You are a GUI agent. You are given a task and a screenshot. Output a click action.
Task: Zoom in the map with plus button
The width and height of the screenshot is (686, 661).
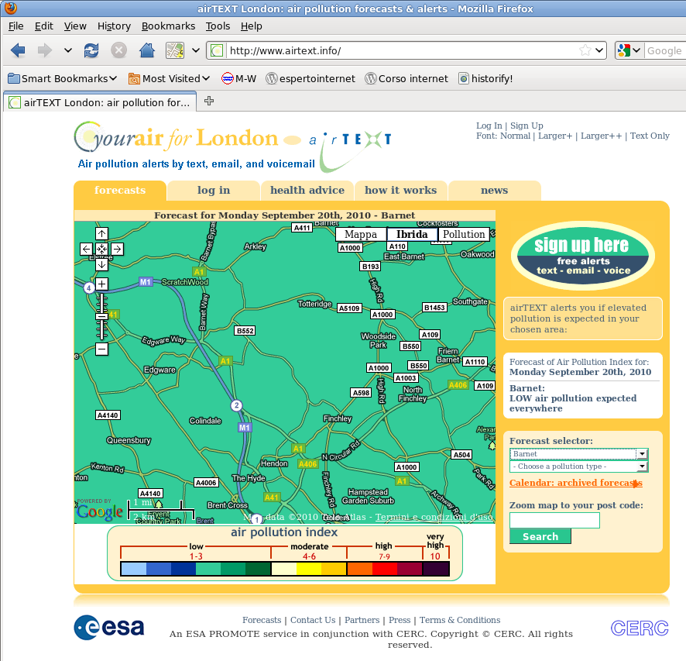(101, 284)
